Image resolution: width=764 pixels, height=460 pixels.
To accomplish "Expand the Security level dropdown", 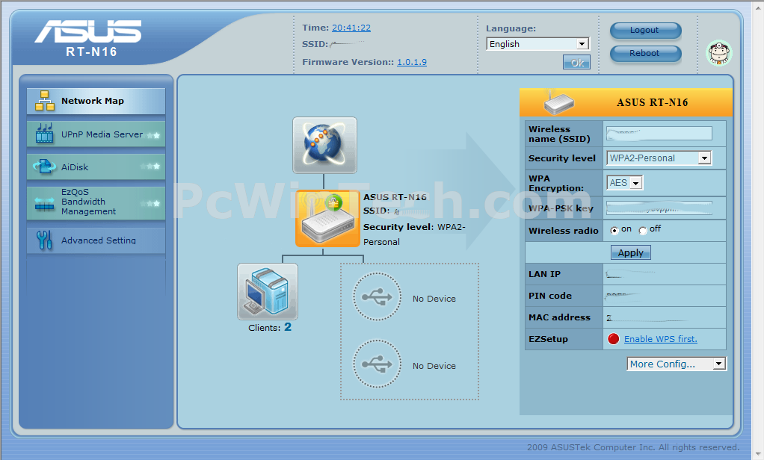I will tap(659, 158).
